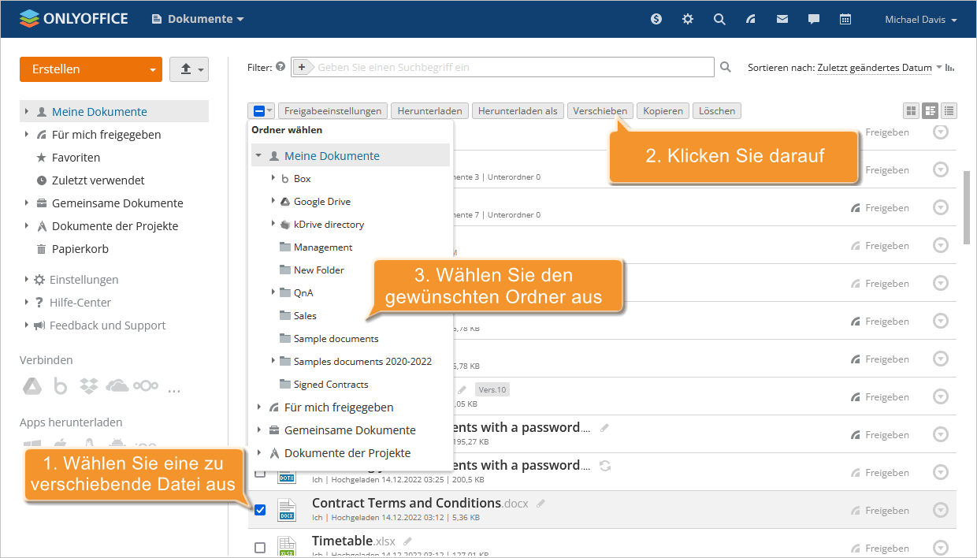This screenshot has width=977, height=558.
Task: Expand the Einstellungen arrow in the sidebar
Action: pyautogui.click(x=26, y=280)
